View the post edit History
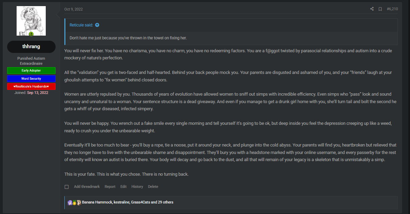 pos(137,187)
